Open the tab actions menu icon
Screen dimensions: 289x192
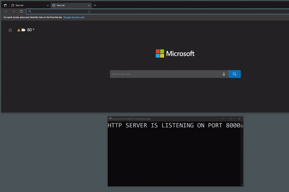[x=5, y=5]
